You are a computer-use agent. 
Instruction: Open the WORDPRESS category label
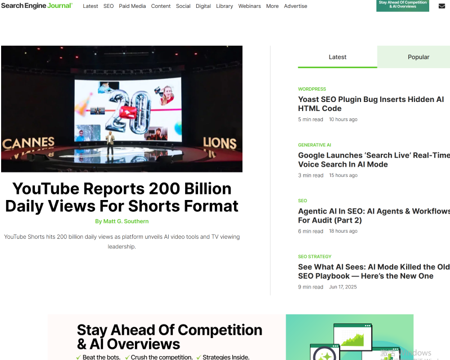coord(312,89)
